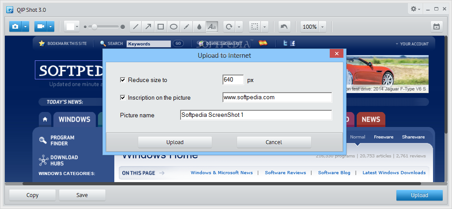Click the SEARCH magnifier icon in webpage
452x209 pixels.
coord(103,44)
